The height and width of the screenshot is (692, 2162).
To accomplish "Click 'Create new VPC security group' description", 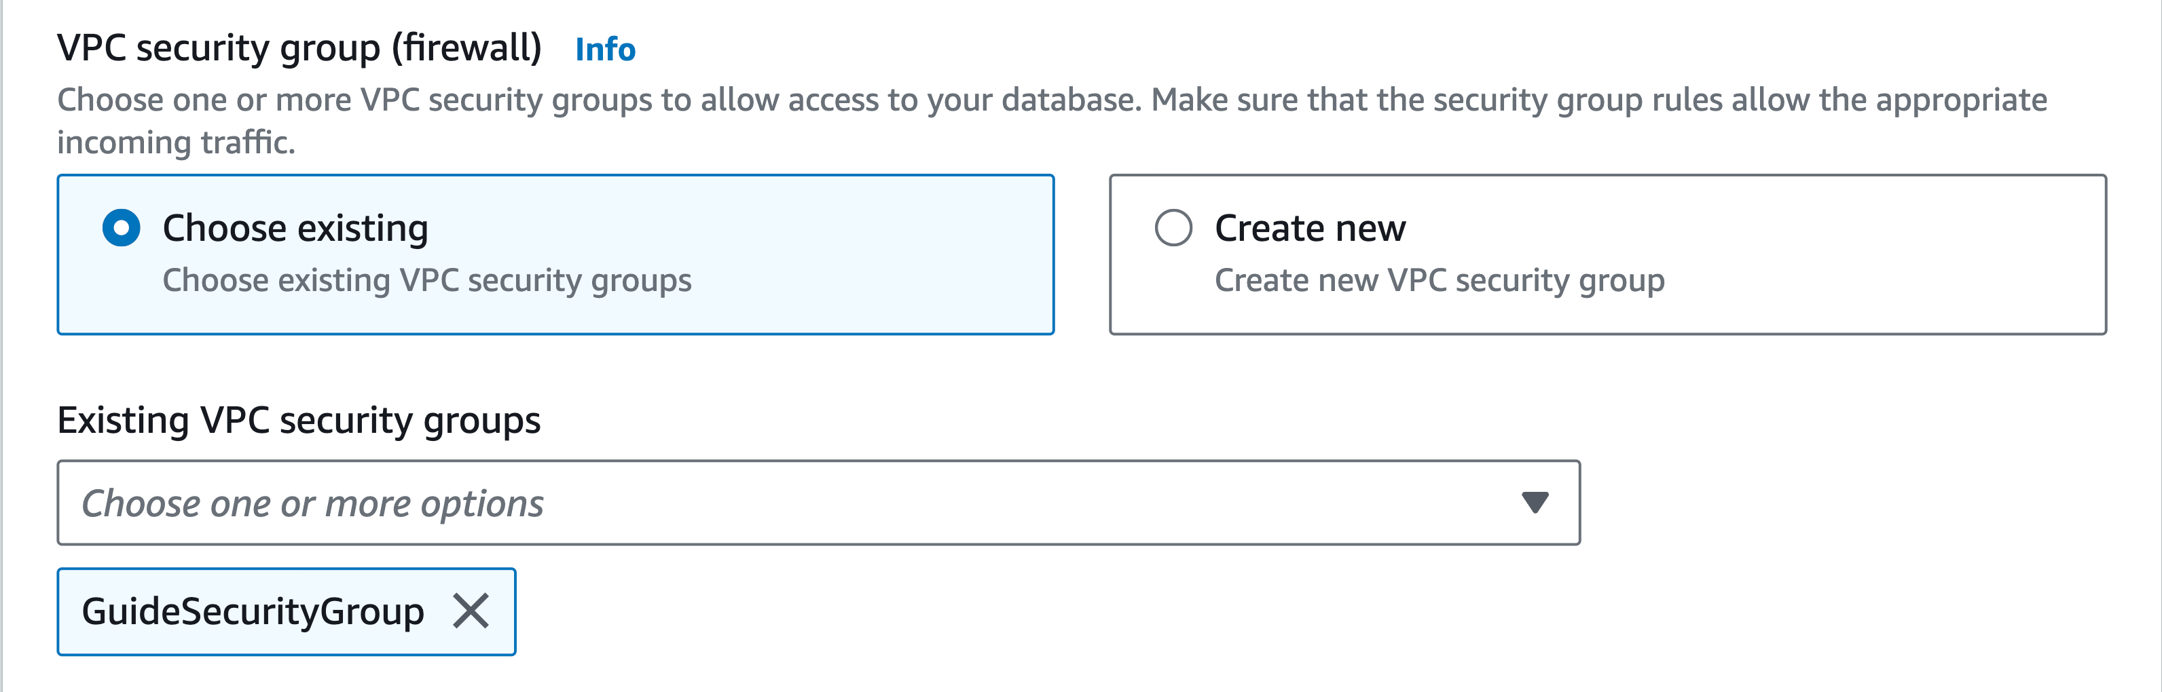I will [x=1439, y=280].
